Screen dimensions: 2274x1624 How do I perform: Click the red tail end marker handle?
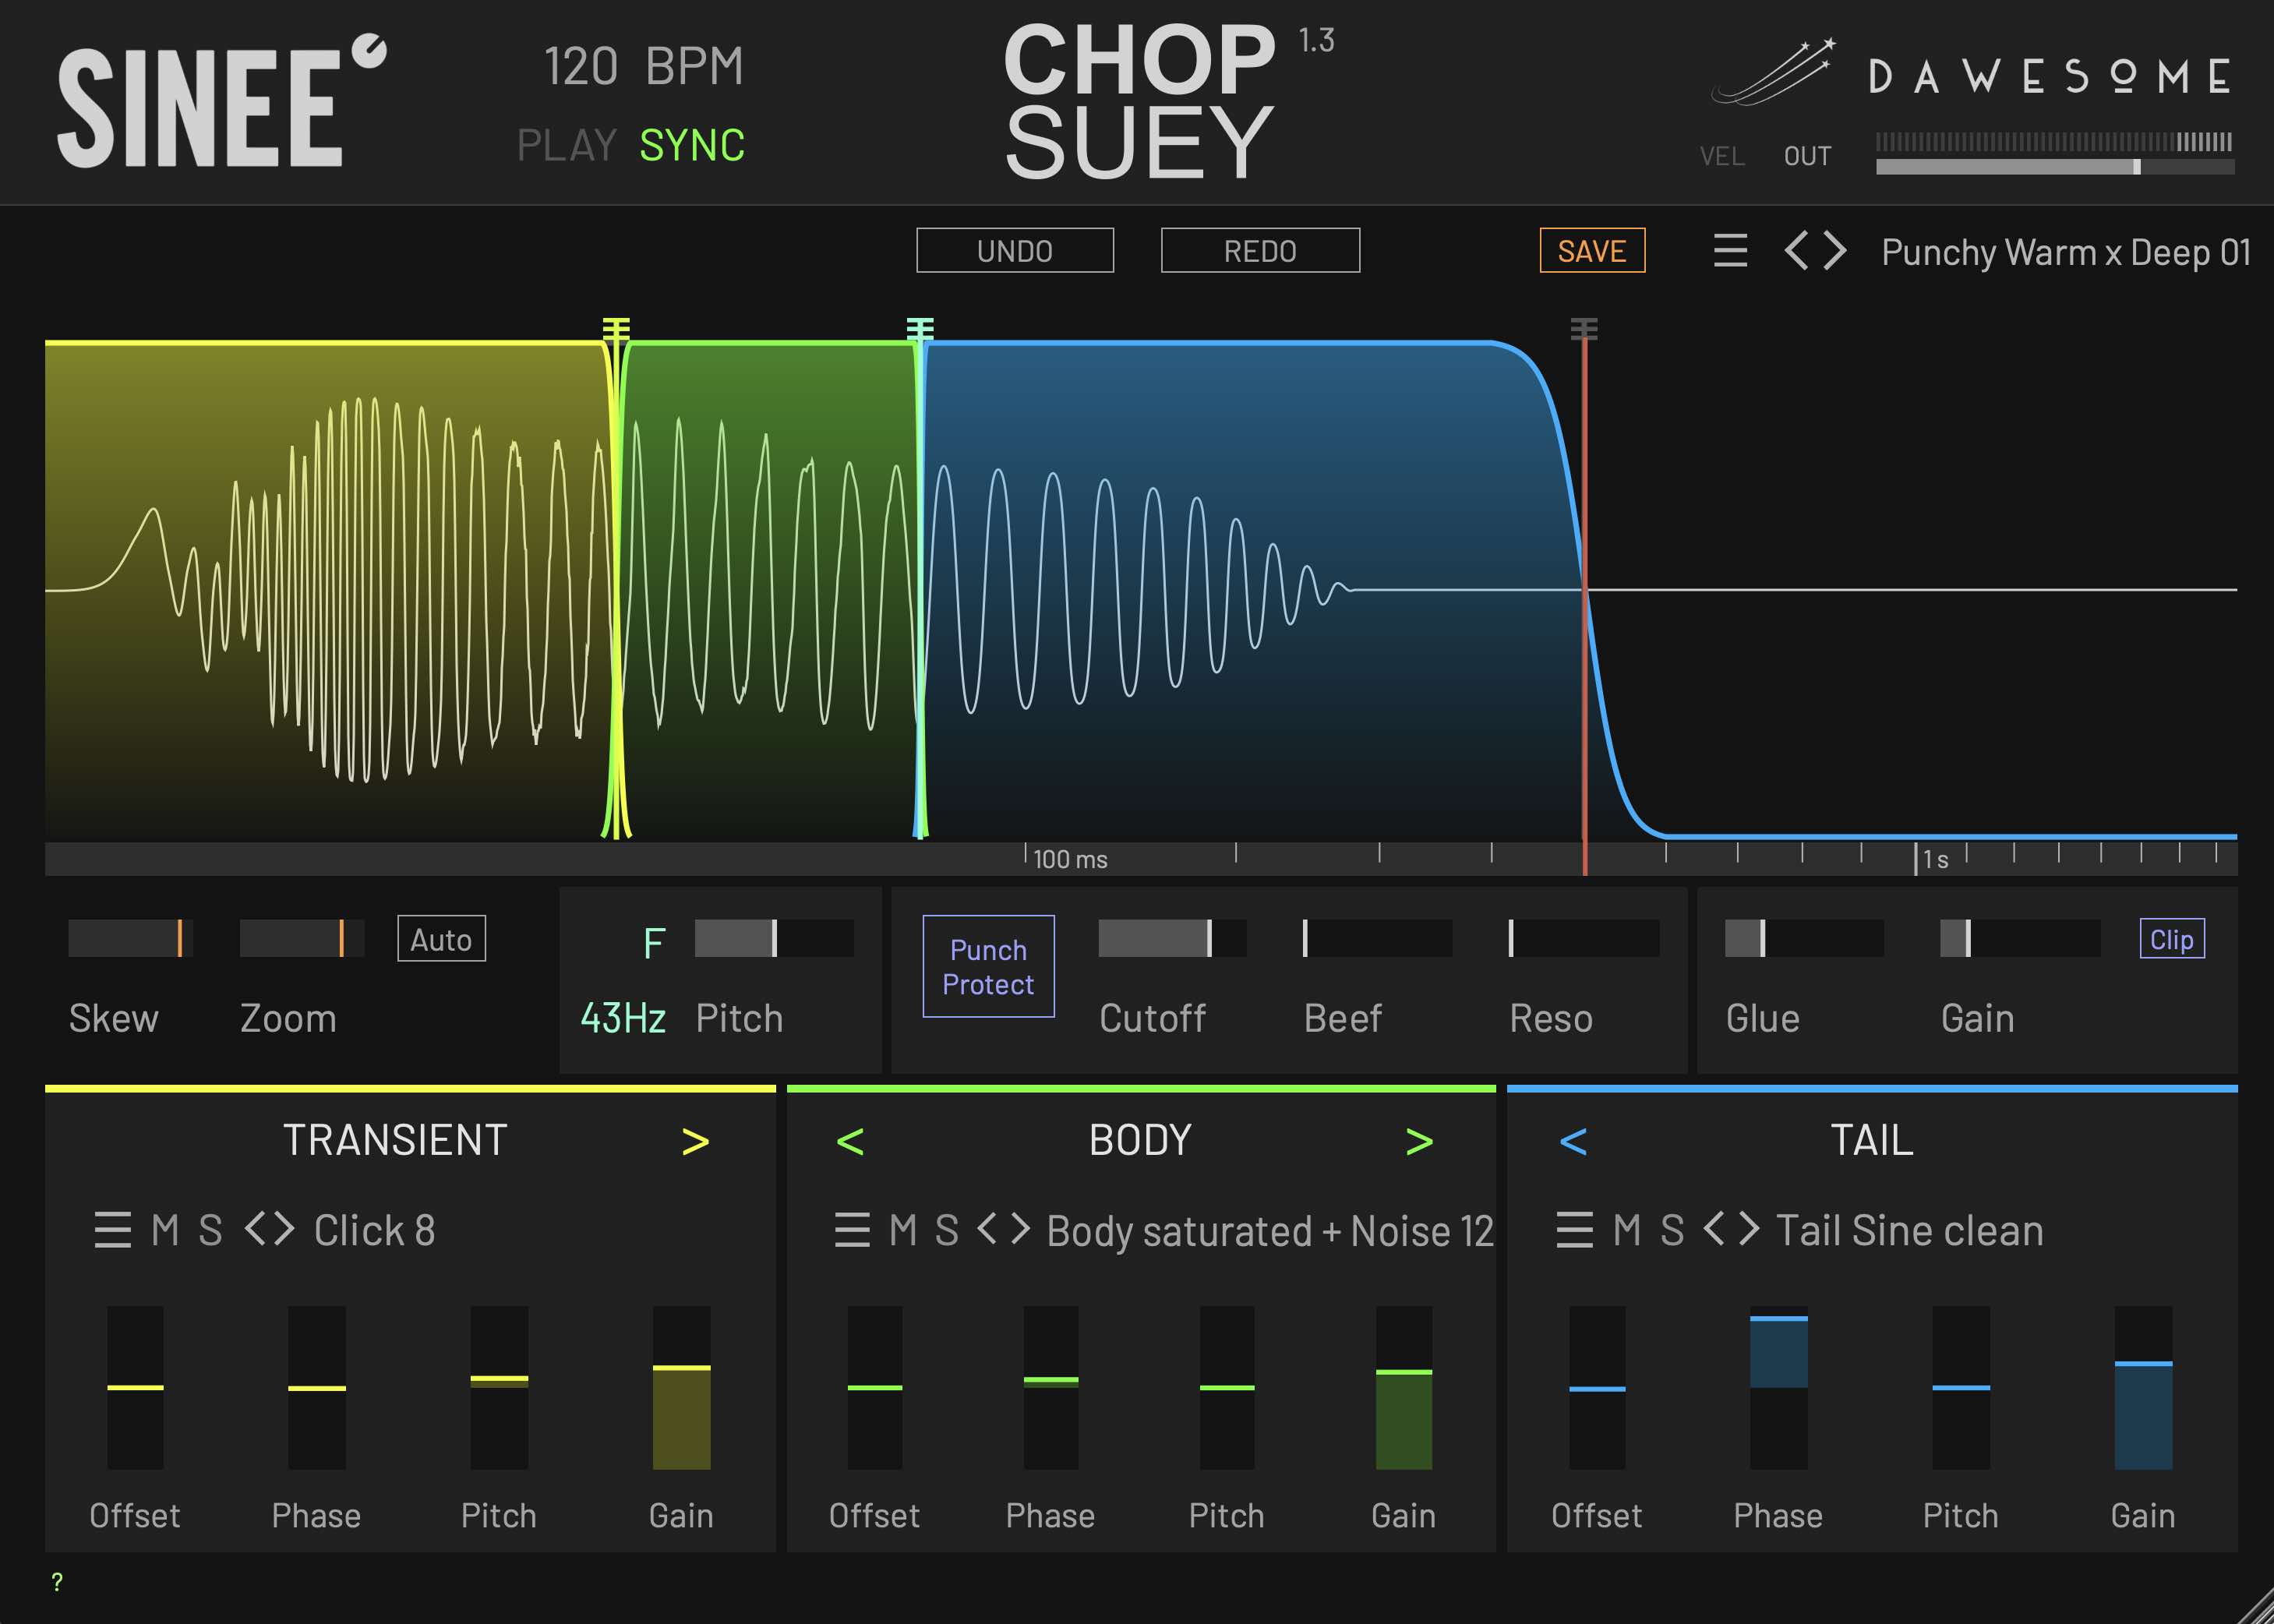(1584, 329)
